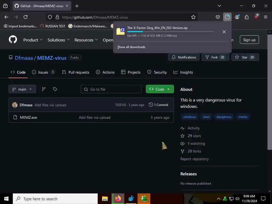Save page to Pocket
Image resolution: width=272 pixels, height=204 pixels.
coord(218,17)
